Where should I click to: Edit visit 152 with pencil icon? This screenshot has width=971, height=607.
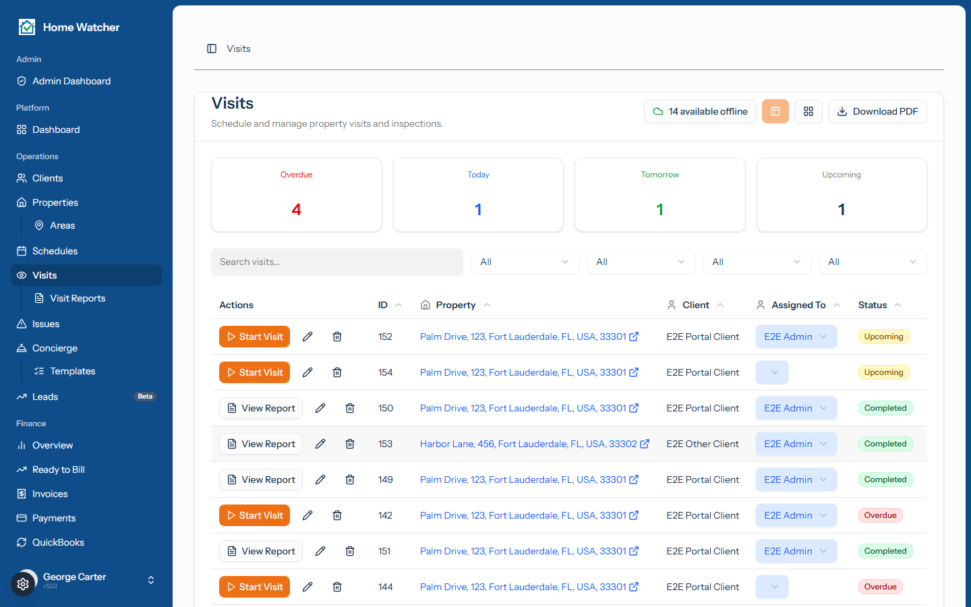coord(307,337)
